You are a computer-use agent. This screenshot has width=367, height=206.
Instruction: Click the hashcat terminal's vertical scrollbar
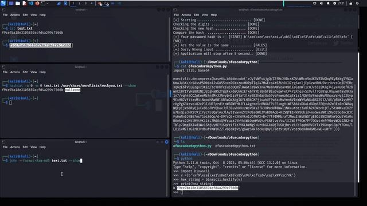168,106
